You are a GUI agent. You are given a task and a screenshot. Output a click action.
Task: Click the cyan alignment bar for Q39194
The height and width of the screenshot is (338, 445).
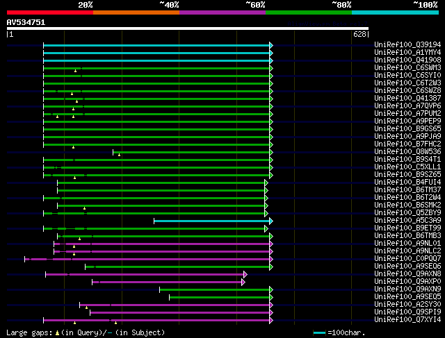click(156, 45)
